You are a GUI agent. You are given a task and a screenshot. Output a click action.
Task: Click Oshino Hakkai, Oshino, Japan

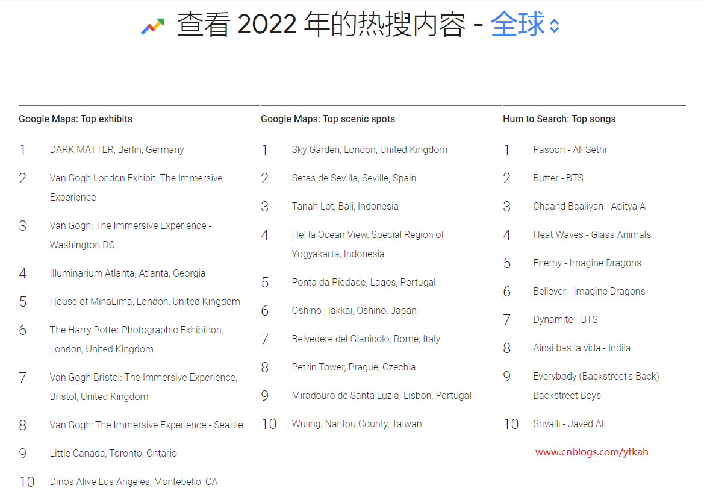pos(354,310)
